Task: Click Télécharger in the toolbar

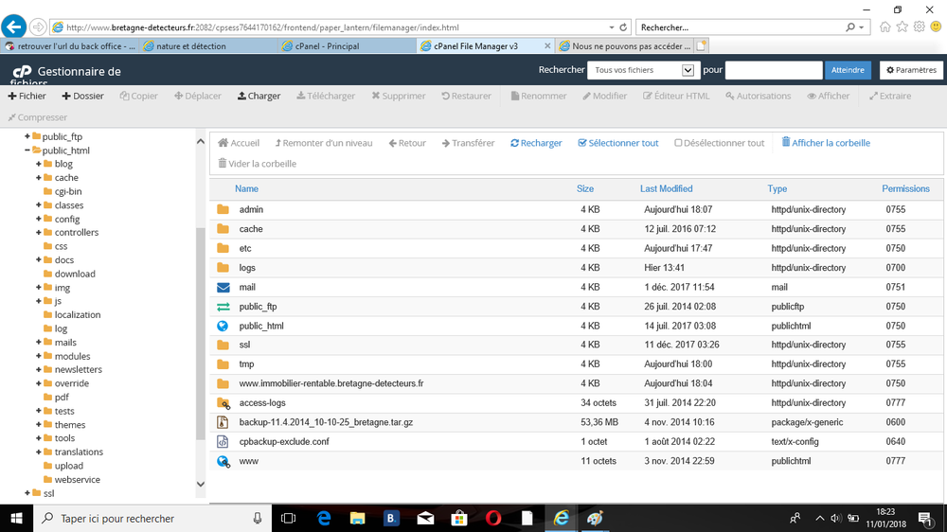Action: tap(326, 96)
